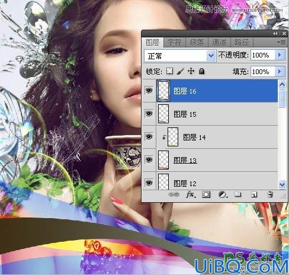289x275 pixels.
Task: Toggle lock transparent pixels
Action: point(169,71)
